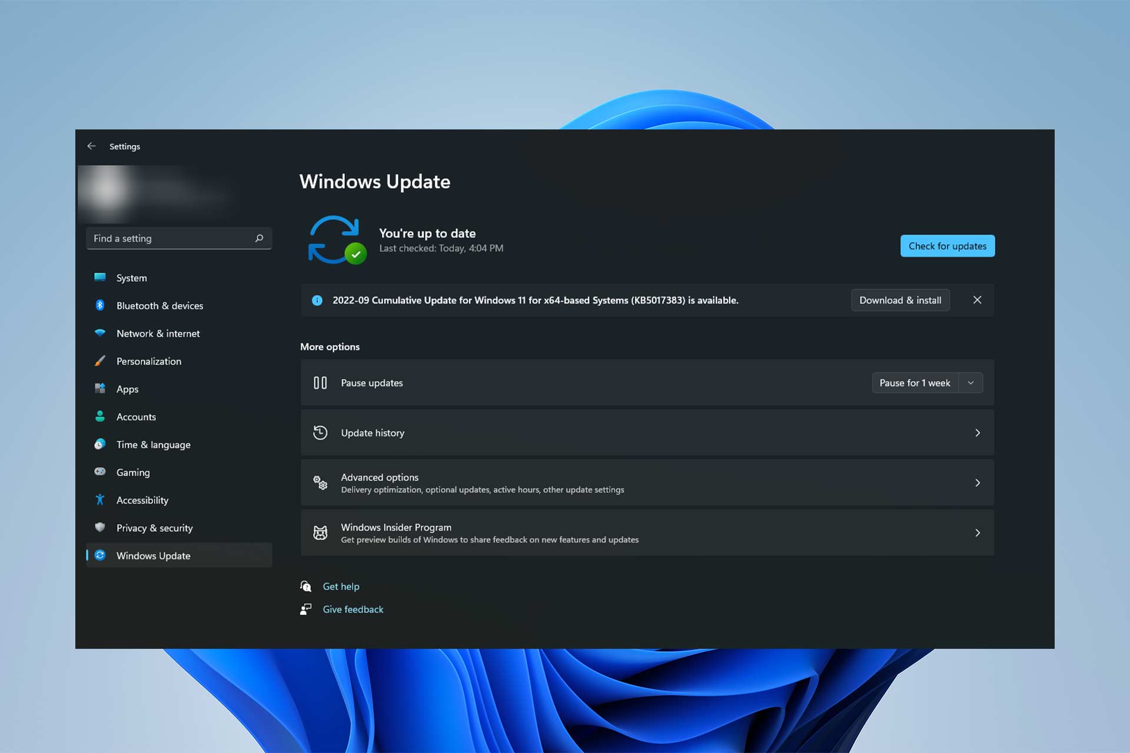Click the Pause updates label
Viewport: 1130px width, 753px height.
[x=372, y=383]
